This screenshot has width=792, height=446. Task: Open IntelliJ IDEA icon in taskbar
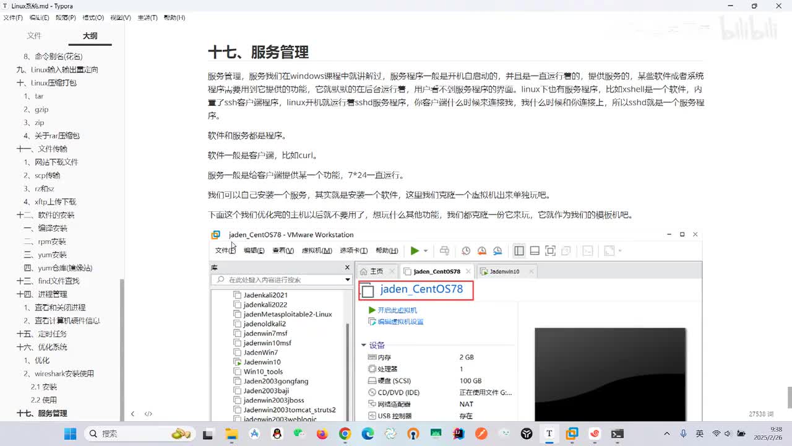pyautogui.click(x=458, y=434)
